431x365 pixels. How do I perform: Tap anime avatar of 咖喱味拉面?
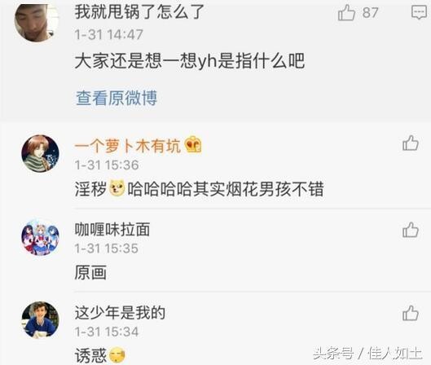click(x=40, y=237)
